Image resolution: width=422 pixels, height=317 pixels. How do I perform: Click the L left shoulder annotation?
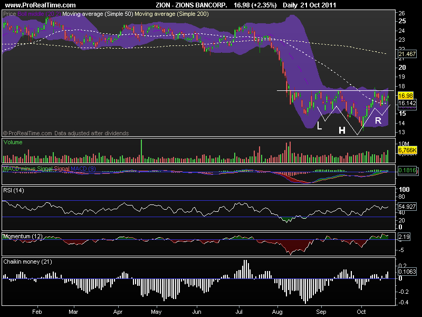tap(319, 126)
